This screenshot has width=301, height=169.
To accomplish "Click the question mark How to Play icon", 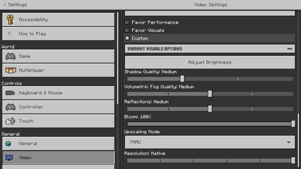I will coord(9,34).
